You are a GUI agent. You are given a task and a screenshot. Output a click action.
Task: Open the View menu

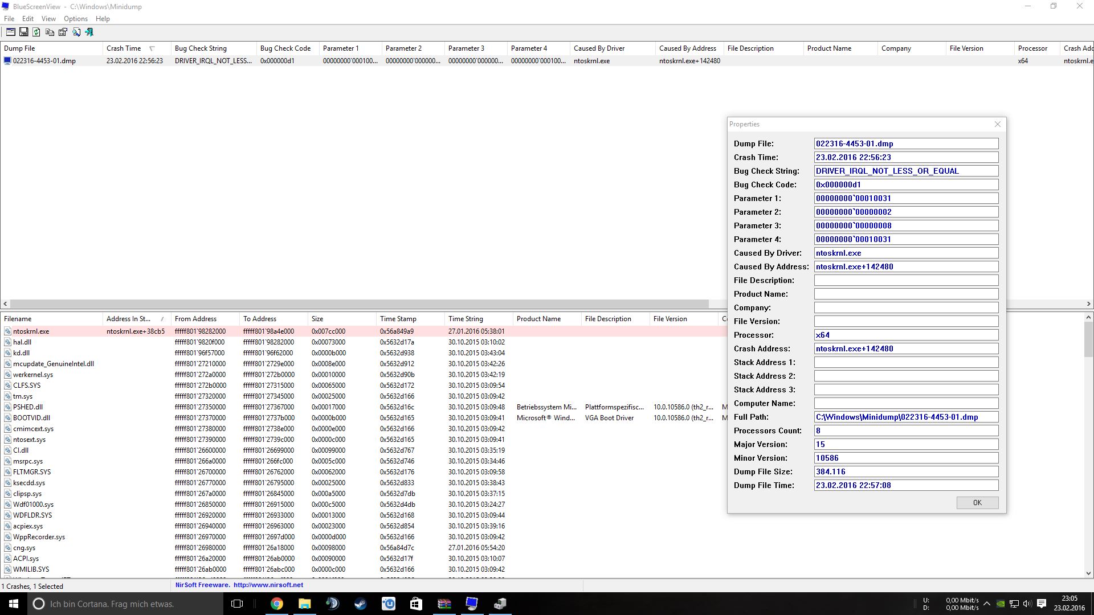(x=48, y=19)
